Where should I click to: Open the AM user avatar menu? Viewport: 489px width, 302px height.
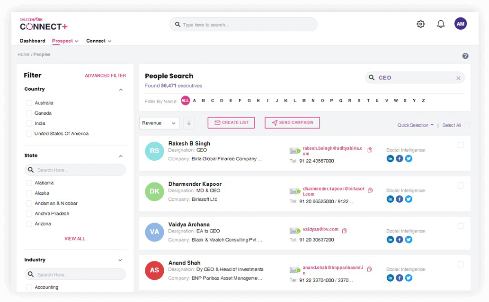pyautogui.click(x=461, y=24)
